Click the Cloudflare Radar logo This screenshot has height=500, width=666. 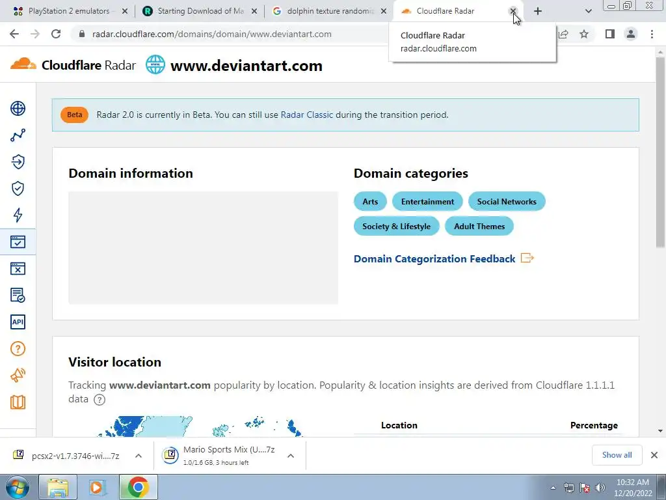pos(73,65)
